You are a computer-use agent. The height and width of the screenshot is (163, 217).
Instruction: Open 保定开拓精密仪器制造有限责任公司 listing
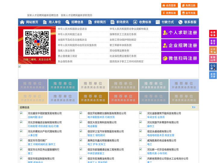[107, 113]
